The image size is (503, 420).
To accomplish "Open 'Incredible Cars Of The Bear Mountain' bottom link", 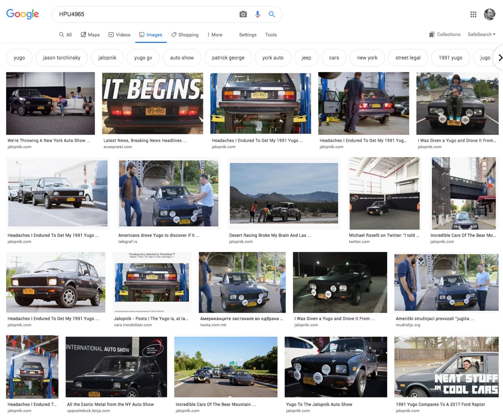I will pyautogui.click(x=216, y=404).
